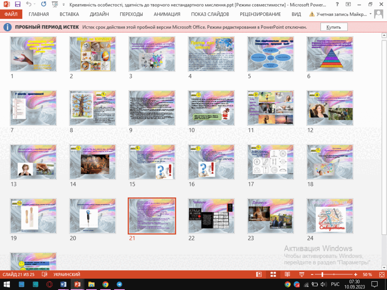
Task: Click the Купить button in trial banner
Action: tap(334, 27)
